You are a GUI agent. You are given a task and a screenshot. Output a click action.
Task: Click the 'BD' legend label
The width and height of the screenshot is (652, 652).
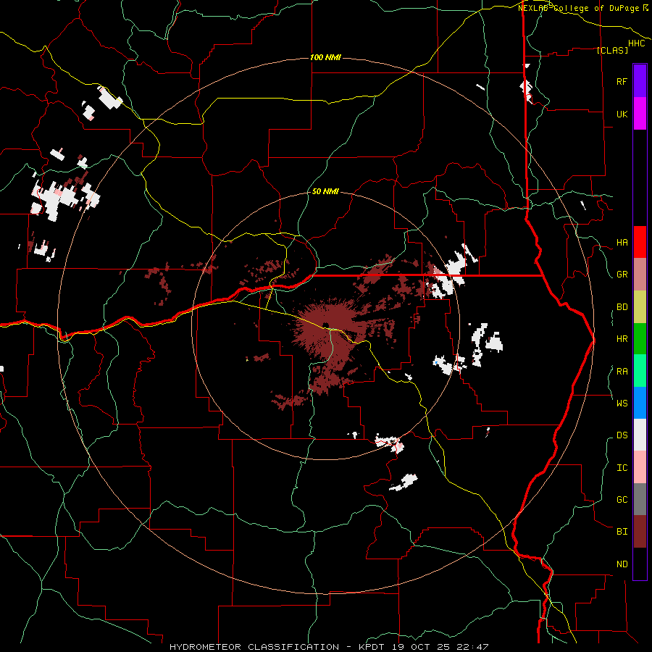click(x=622, y=307)
